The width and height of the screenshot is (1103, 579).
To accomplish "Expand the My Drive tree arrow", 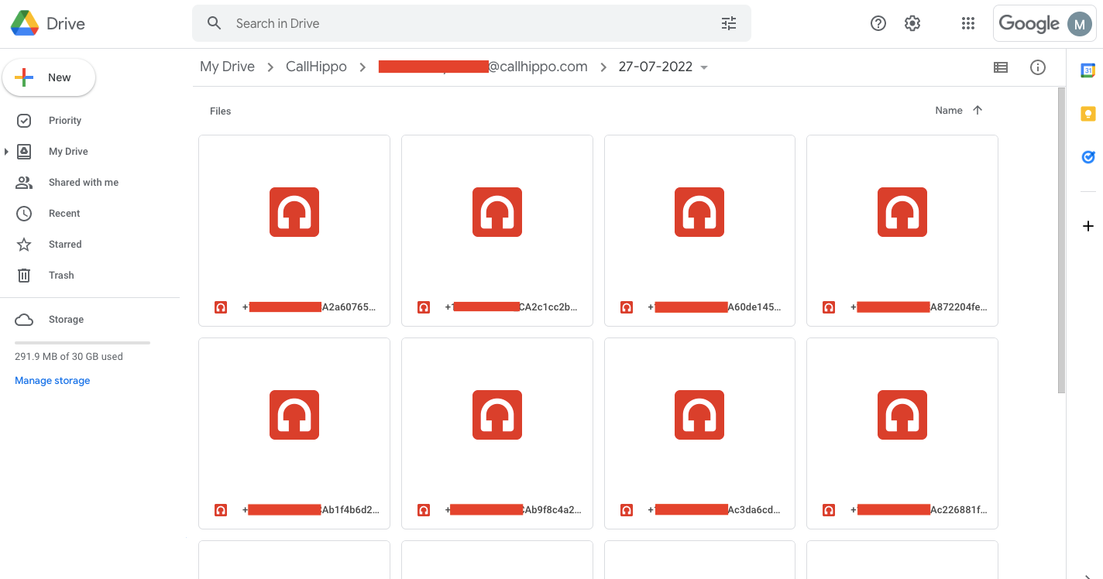I will tap(6, 152).
